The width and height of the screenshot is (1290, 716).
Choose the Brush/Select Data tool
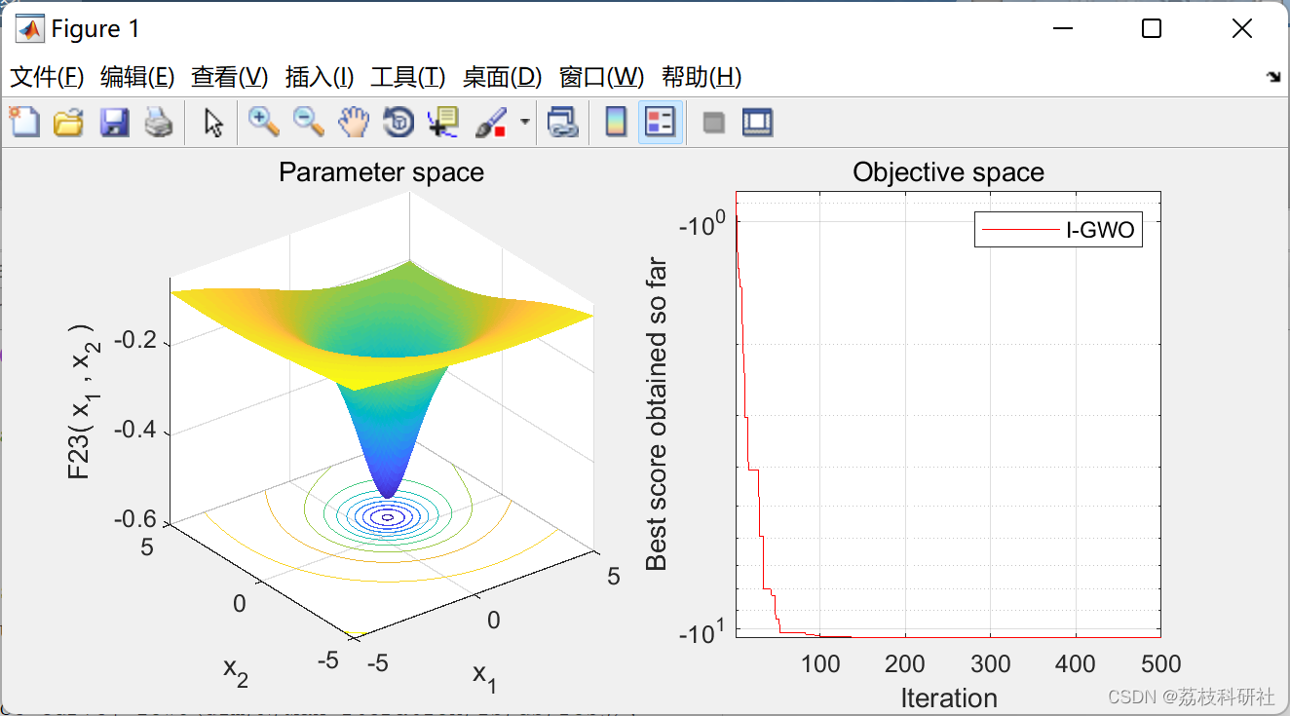491,123
